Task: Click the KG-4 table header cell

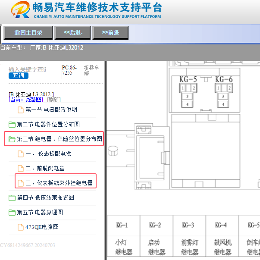Action: [x=222, y=226]
